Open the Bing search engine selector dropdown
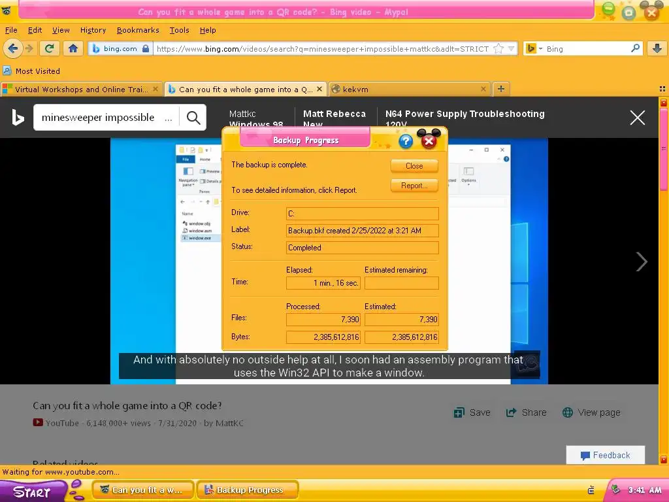This screenshot has height=502, width=669. click(x=534, y=48)
